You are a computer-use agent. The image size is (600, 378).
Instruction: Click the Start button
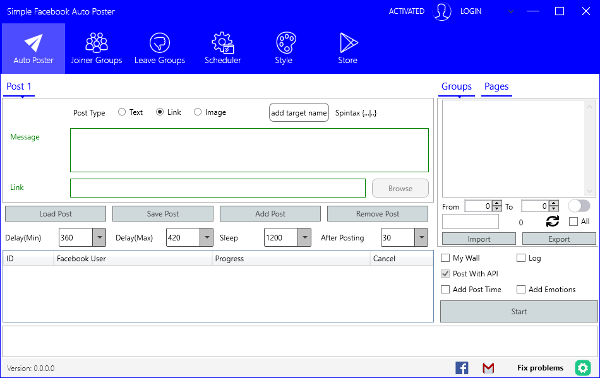tap(519, 312)
